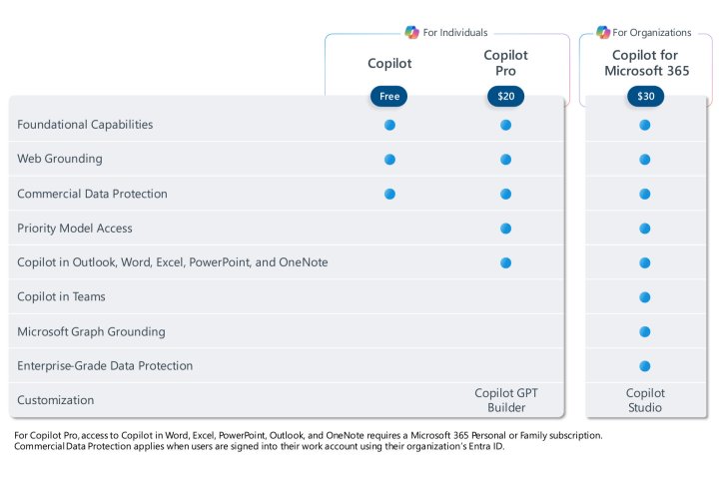Image resolution: width=719 pixels, height=479 pixels.
Task: Click the Enterprise-Grade Data Protection dot
Action: pos(645,366)
